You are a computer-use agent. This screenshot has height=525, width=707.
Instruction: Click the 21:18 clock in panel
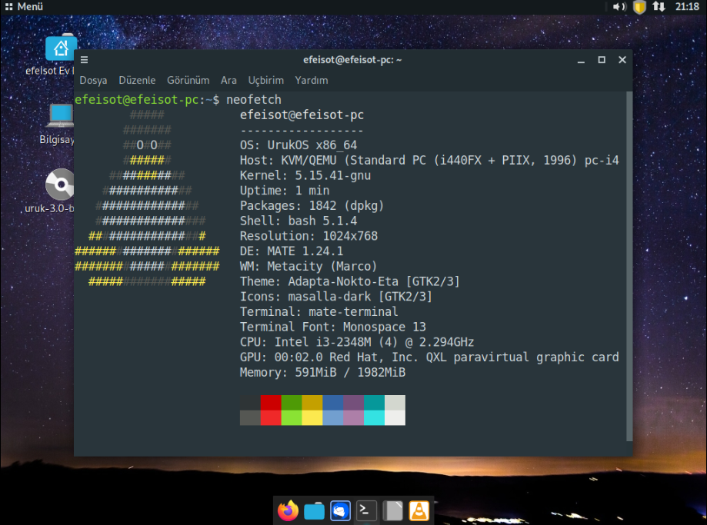point(686,7)
